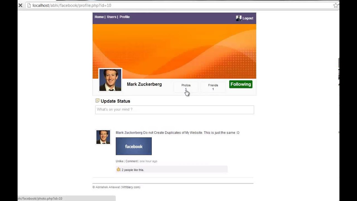This screenshot has height=201, width=357.
Task: Open the facebook logo image in post
Action: coord(134,146)
